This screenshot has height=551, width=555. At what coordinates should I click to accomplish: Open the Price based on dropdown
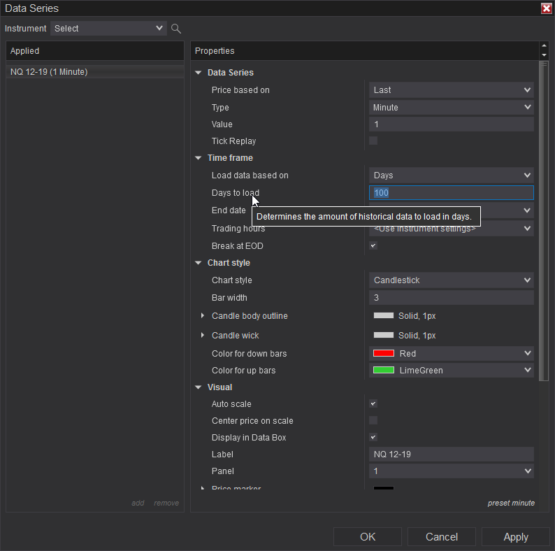(x=451, y=90)
